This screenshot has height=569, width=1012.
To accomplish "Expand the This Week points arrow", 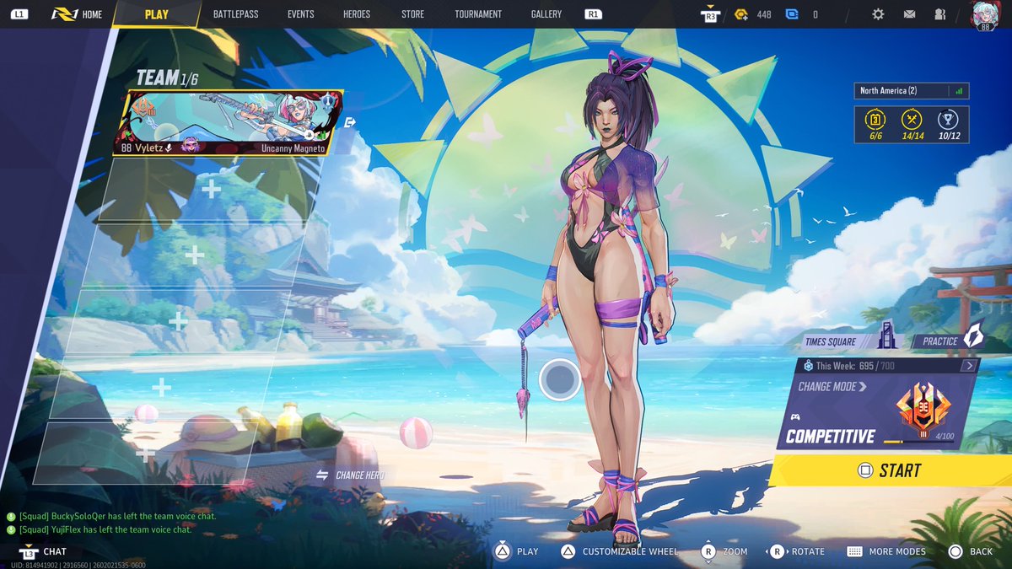I will click(x=969, y=366).
